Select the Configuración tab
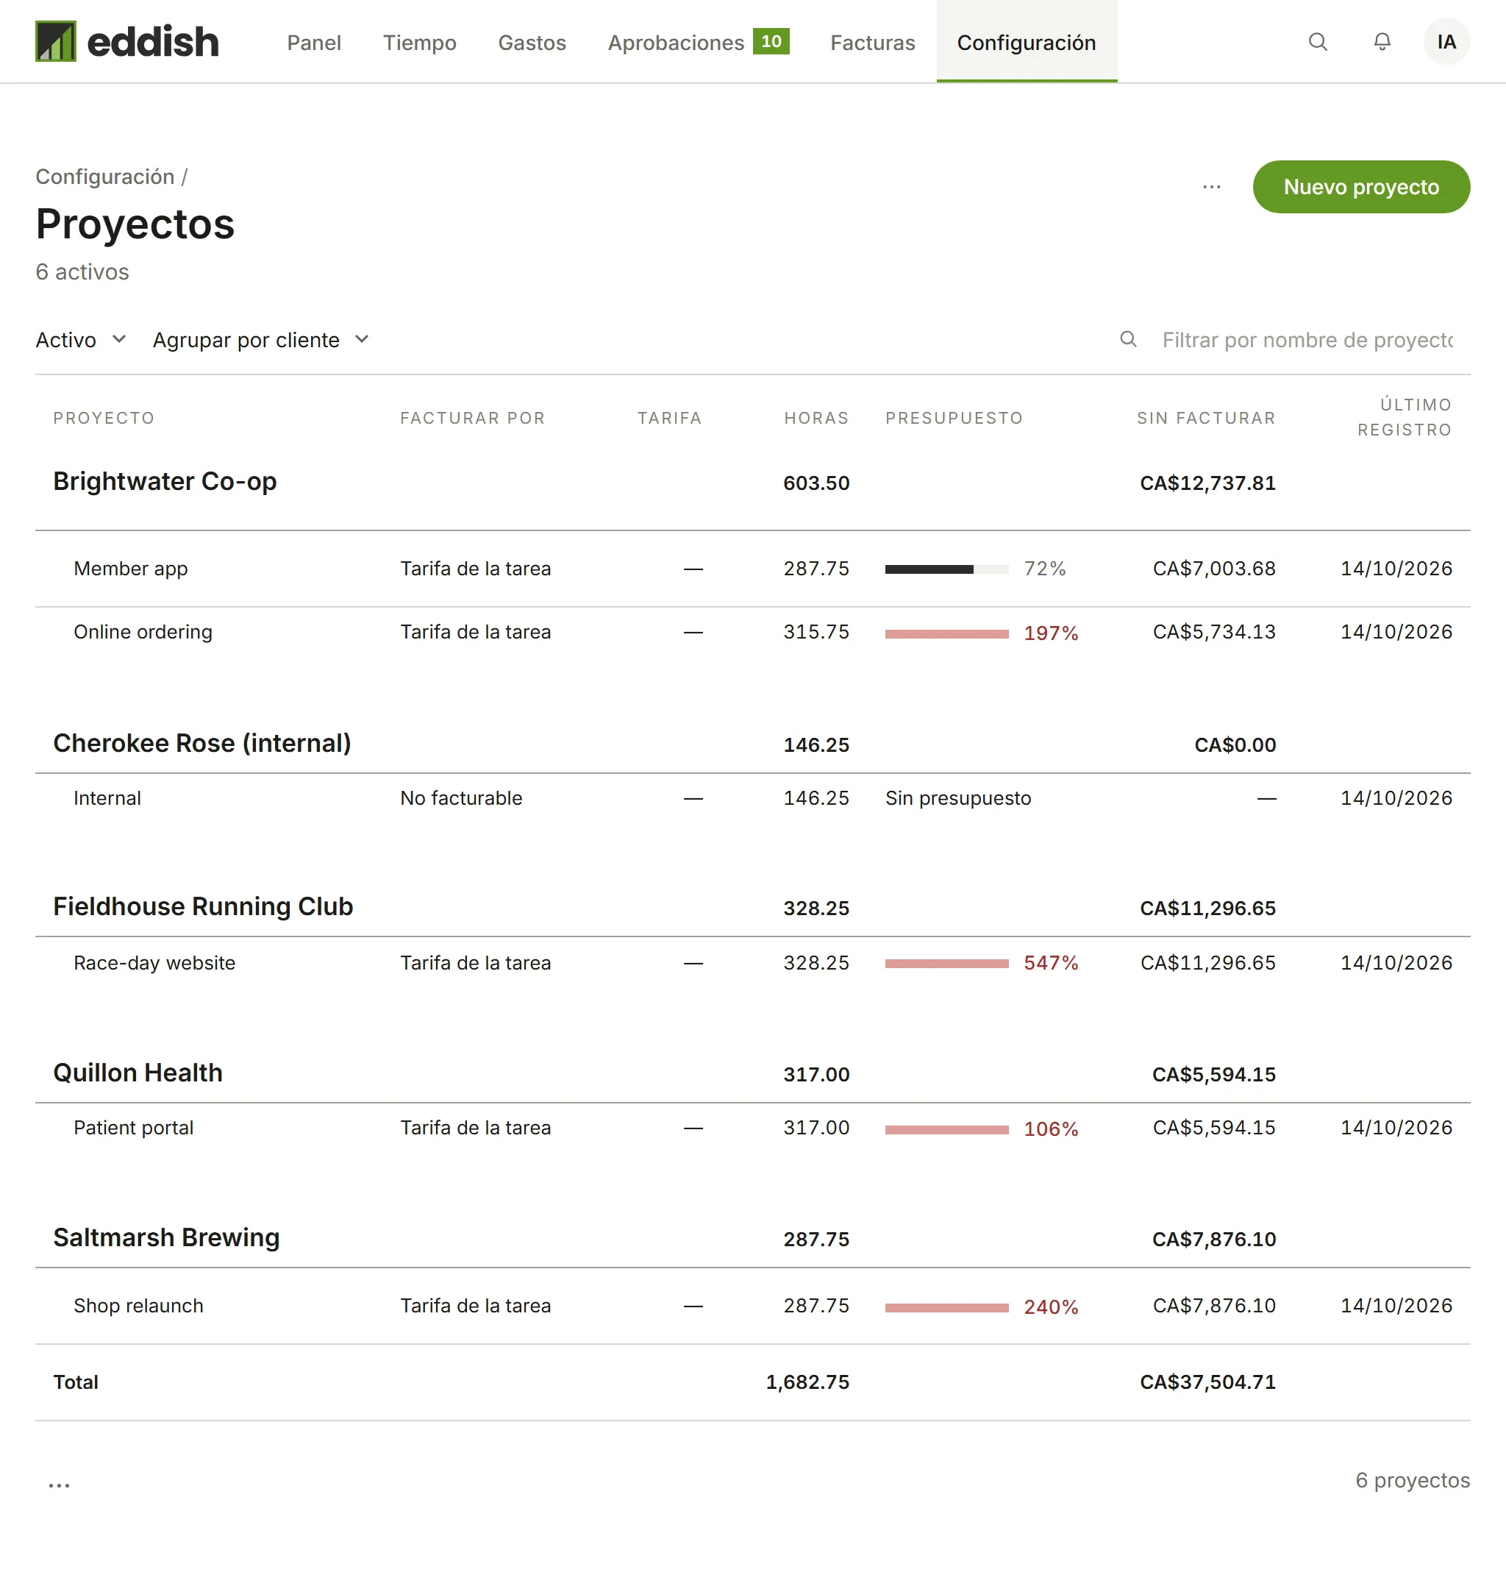The height and width of the screenshot is (1589, 1506). (1026, 43)
